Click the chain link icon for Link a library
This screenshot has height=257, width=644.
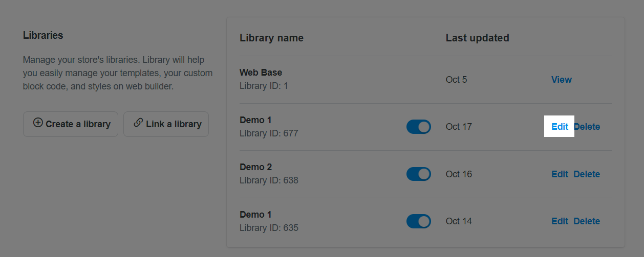coord(138,123)
